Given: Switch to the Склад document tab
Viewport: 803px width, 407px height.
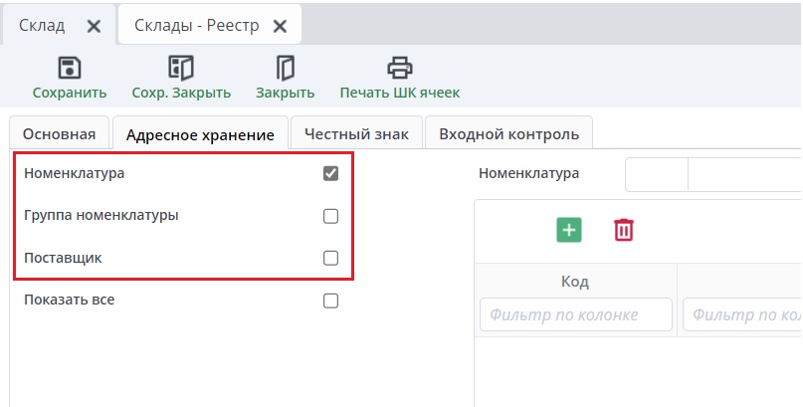Looking at the screenshot, I should [x=42, y=27].
